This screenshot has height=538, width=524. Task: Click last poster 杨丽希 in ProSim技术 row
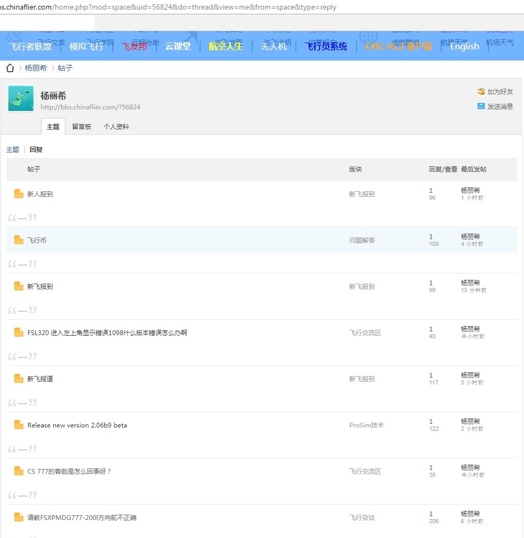pyautogui.click(x=470, y=421)
